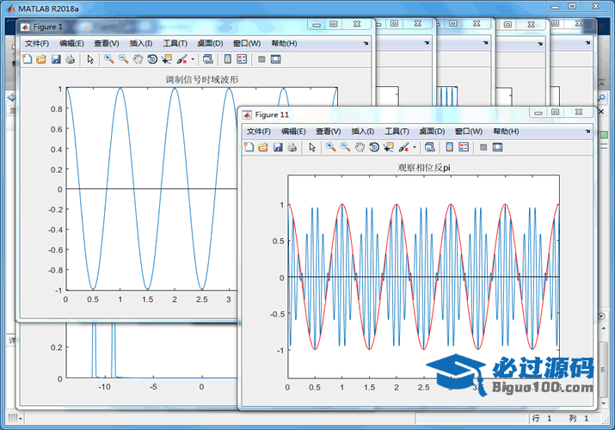
Task: Click Show Plot Tools button in Figure 11
Action: coord(497,147)
